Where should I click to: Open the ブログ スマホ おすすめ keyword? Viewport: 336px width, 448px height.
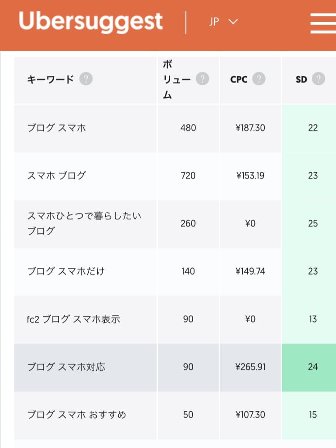[77, 414]
